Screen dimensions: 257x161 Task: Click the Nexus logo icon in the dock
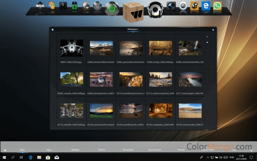[x=40, y=6]
